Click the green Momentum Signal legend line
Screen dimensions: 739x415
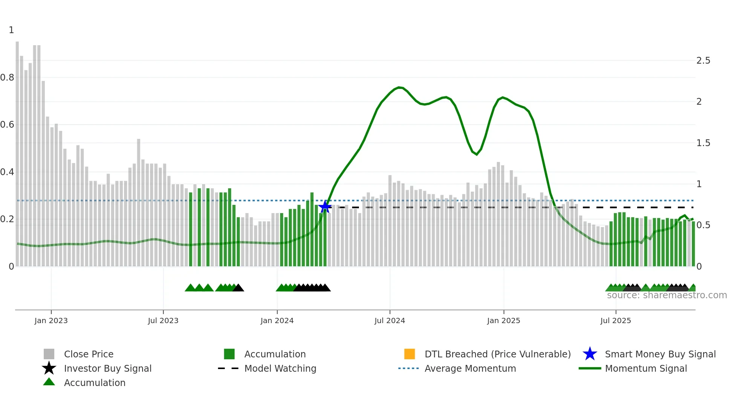590,368
